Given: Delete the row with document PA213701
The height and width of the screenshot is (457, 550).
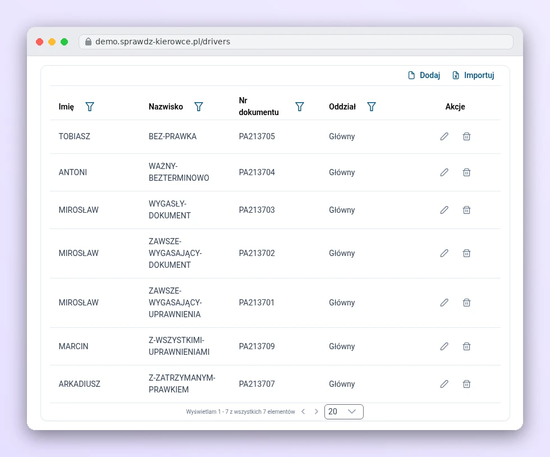Looking at the screenshot, I should [466, 303].
